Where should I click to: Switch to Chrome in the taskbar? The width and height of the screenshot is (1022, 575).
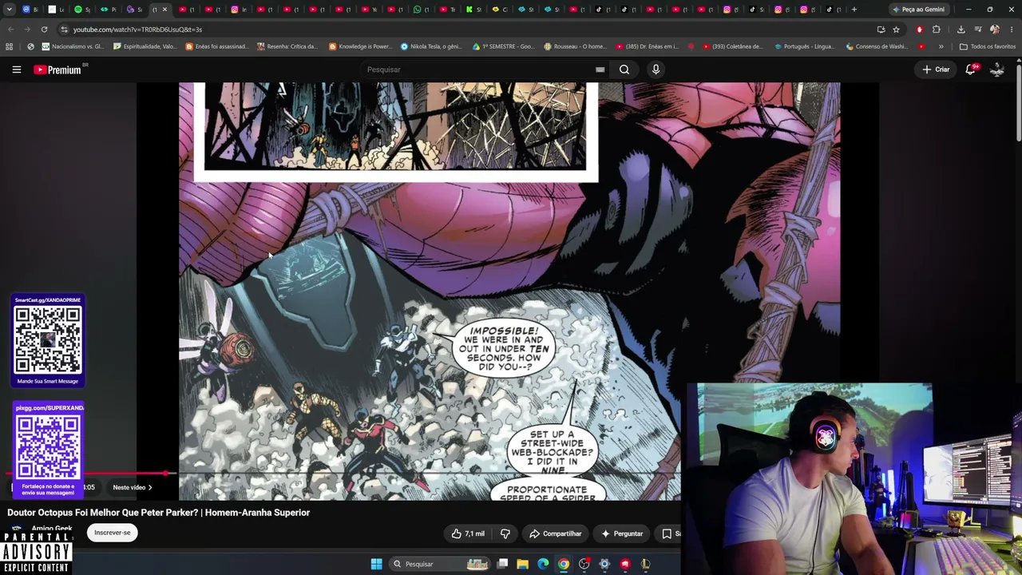[564, 564]
